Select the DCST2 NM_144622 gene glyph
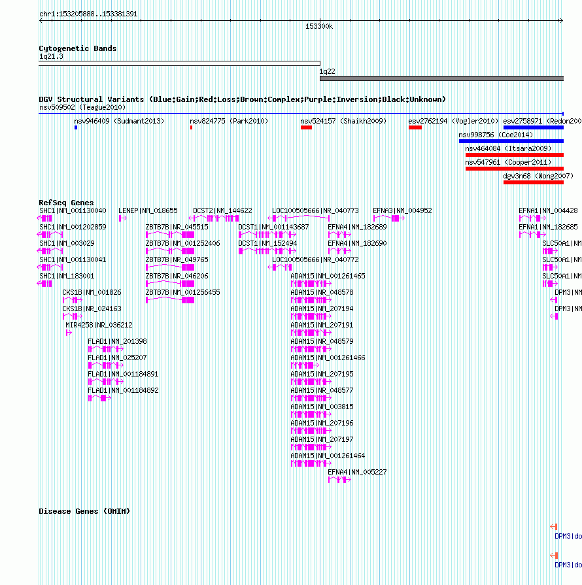 [214, 218]
